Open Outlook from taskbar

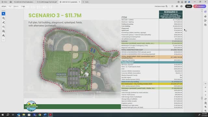coord(19,115)
